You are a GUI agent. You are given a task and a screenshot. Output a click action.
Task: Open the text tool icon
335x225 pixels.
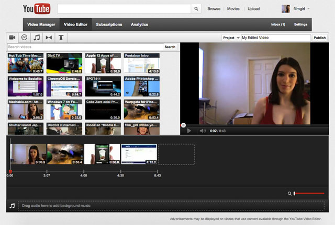[61, 38]
